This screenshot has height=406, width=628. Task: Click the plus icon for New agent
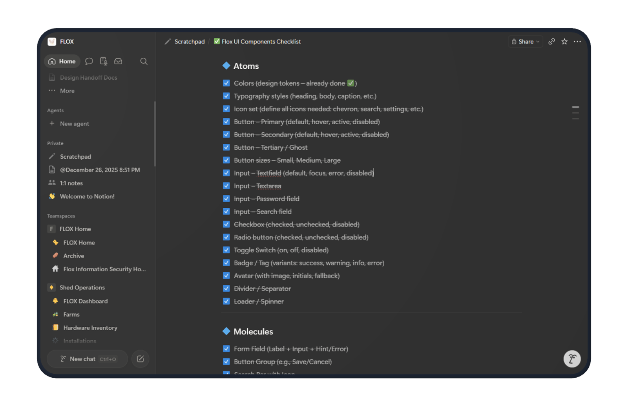pyautogui.click(x=52, y=123)
